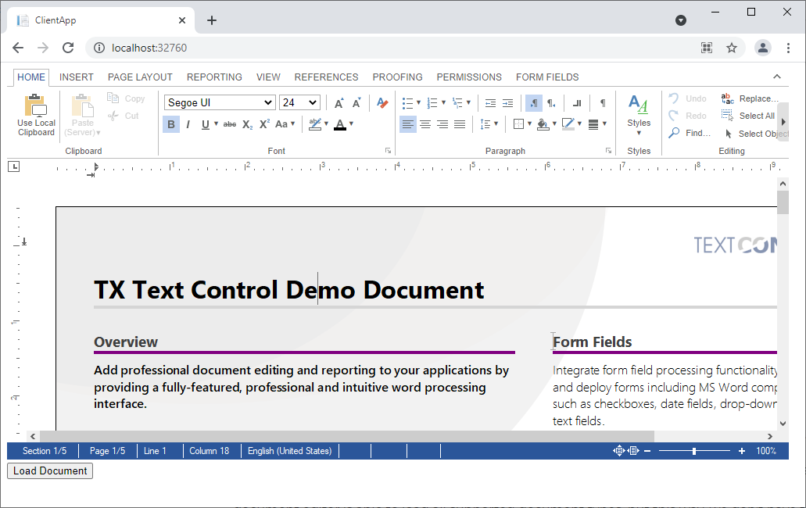Toggle Italic formatting
This screenshot has width=806, height=508.
tap(188, 124)
